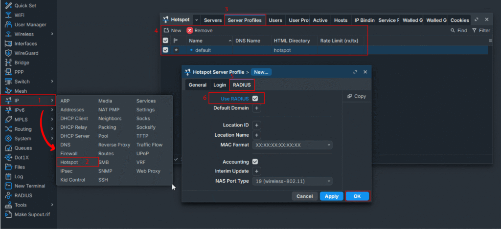
Task: Sort by the Name column header
Action: pos(209,41)
